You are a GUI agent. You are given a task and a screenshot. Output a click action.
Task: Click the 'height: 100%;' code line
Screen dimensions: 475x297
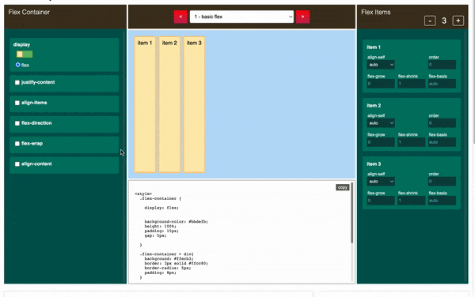click(160, 226)
